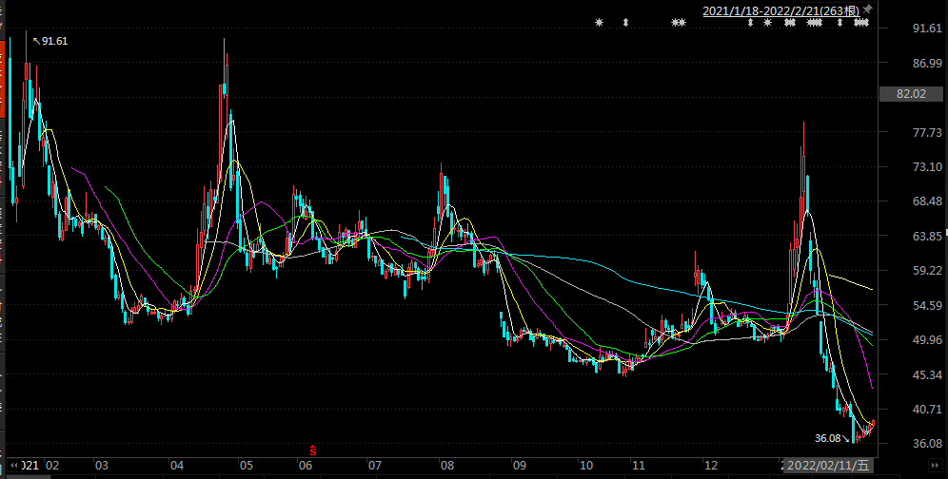Click the red S marker near June
Screen dimensions: 948x479
click(313, 448)
